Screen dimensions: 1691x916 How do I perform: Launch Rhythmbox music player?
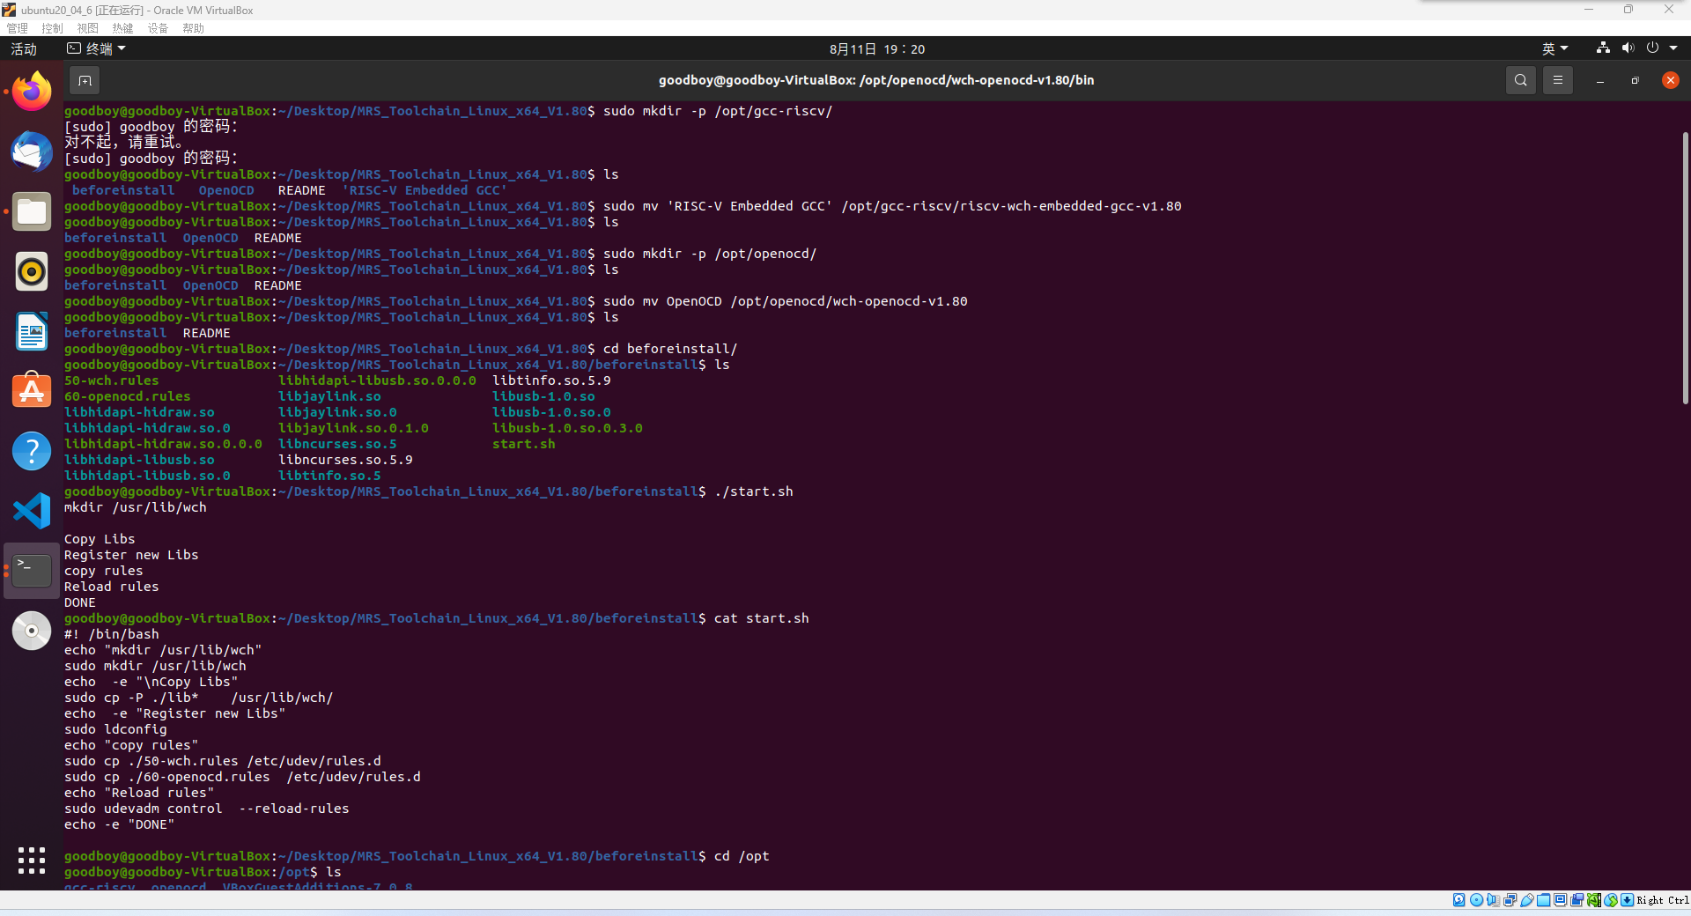pyautogui.click(x=32, y=271)
